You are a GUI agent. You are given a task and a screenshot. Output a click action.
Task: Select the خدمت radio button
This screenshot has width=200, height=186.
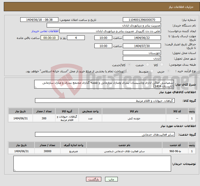coord(146,65)
